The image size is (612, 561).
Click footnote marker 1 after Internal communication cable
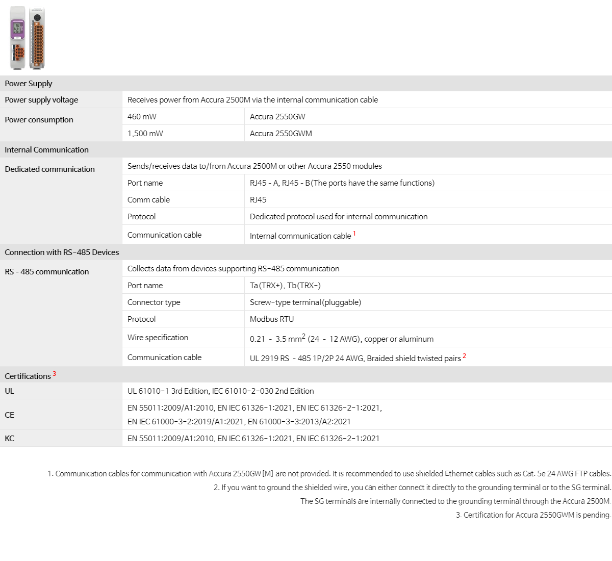(354, 234)
